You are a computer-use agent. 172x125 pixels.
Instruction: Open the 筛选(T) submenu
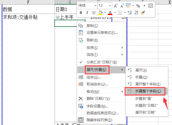click(x=101, y=54)
